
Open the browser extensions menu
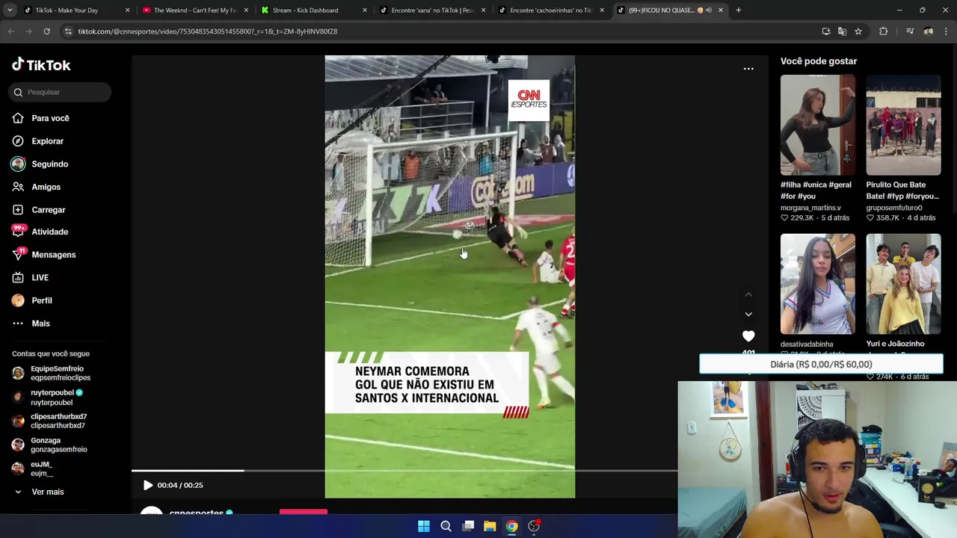pos(884,31)
